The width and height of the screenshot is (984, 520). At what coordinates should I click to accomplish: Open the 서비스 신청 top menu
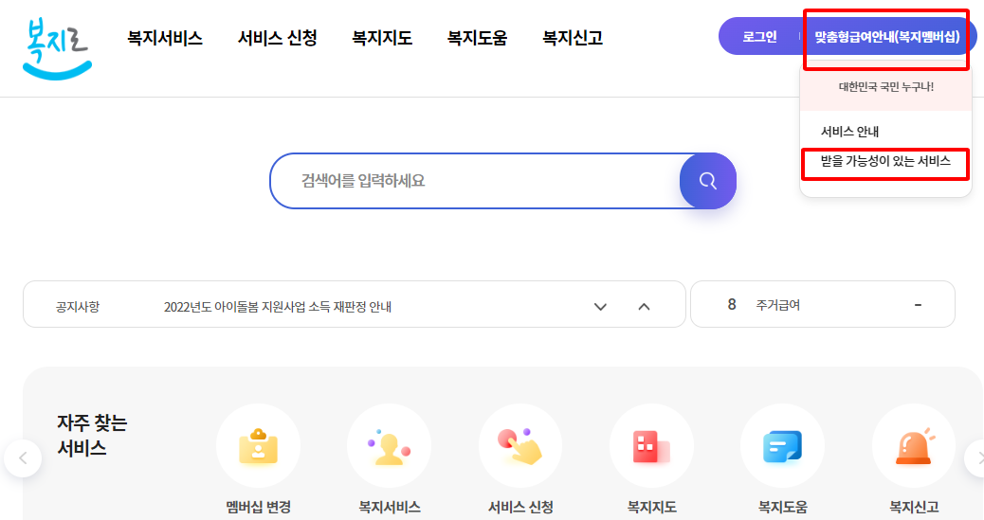coord(278,38)
